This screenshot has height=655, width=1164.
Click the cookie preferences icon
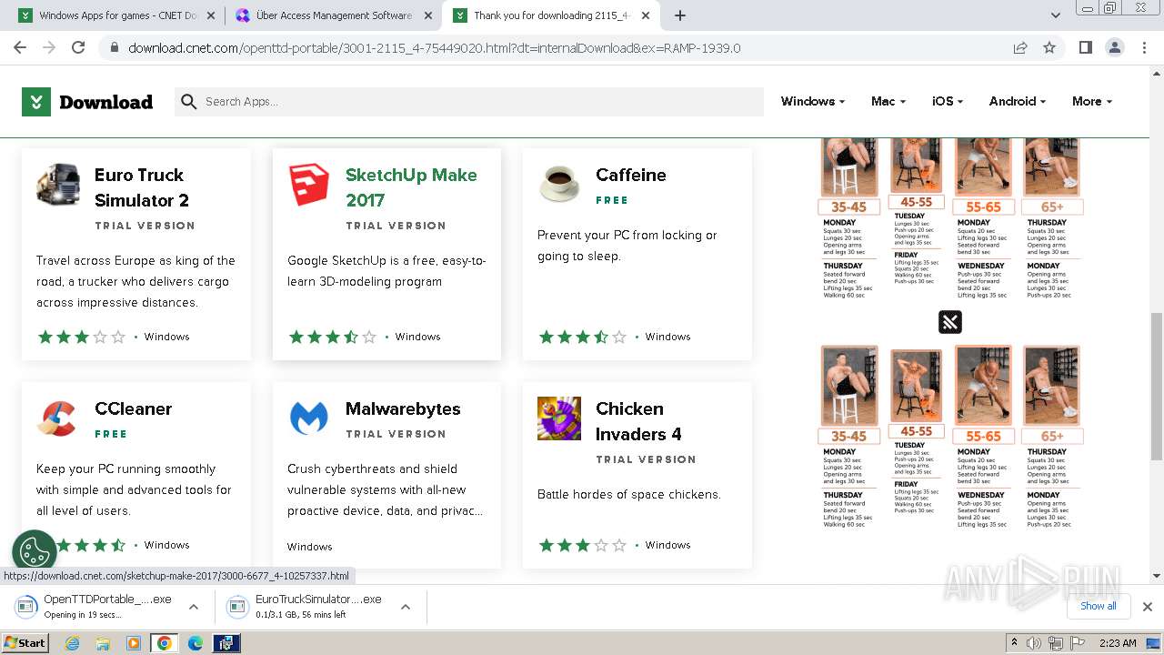tap(35, 551)
